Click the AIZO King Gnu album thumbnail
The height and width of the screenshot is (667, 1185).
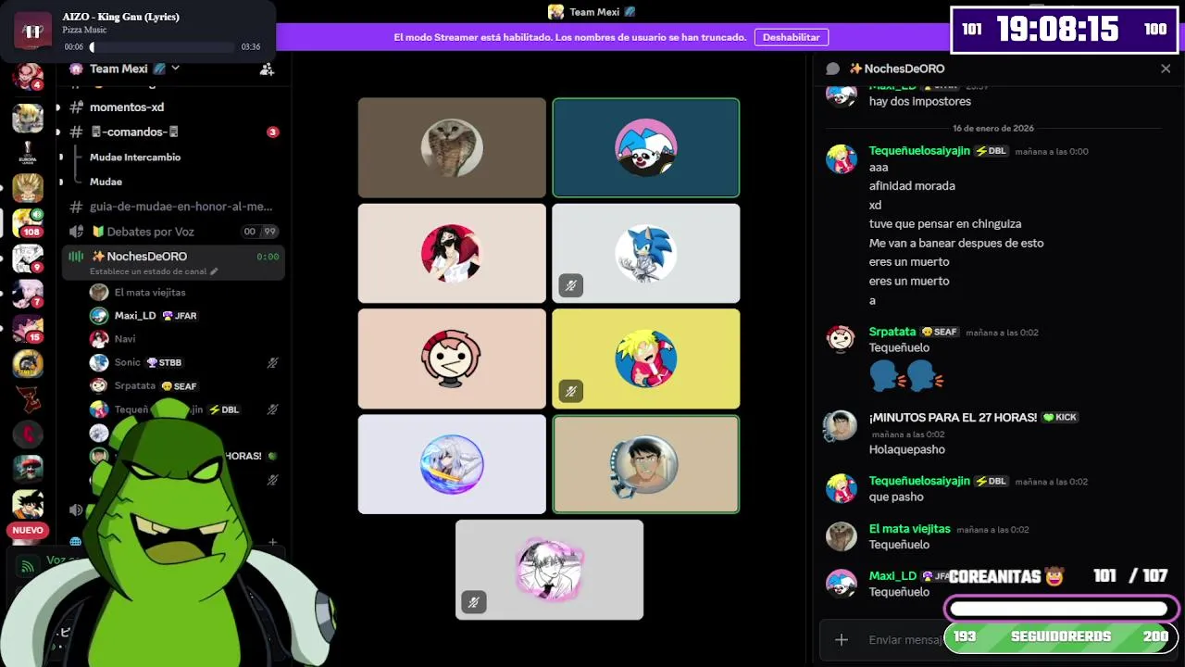pyautogui.click(x=32, y=31)
